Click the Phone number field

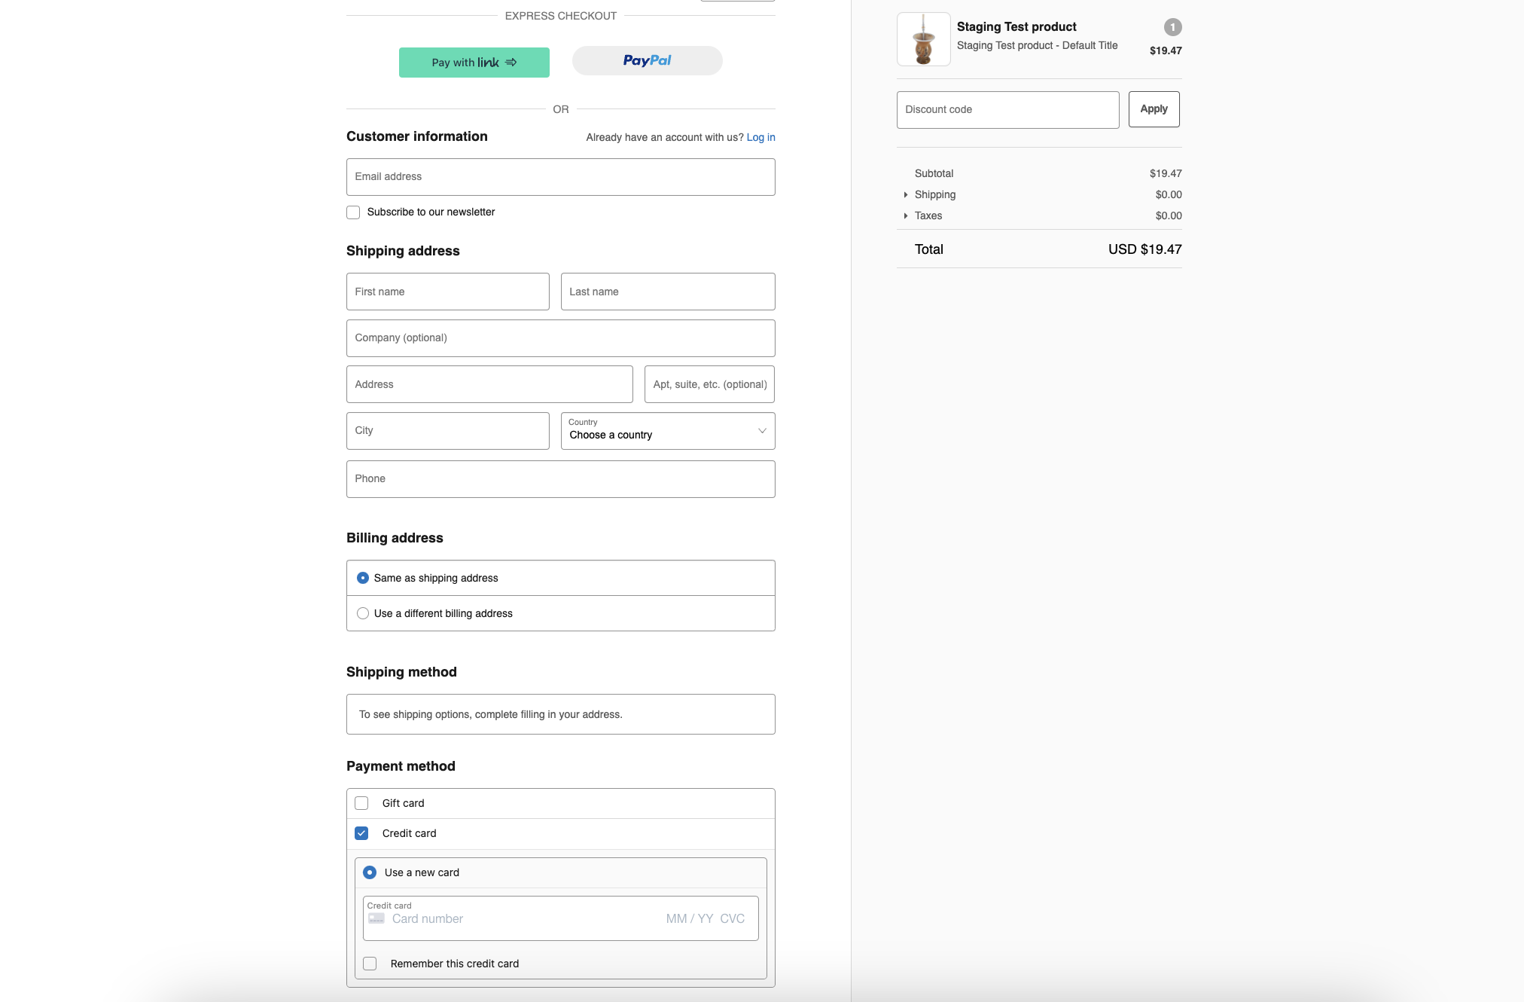point(560,478)
